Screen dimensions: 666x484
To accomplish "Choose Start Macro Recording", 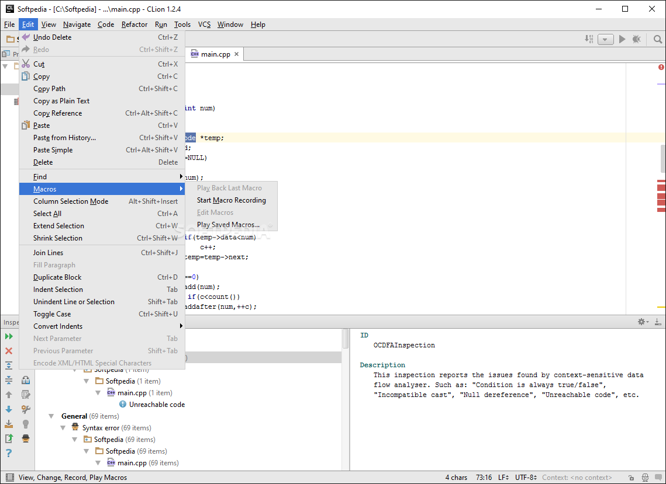I will click(231, 200).
